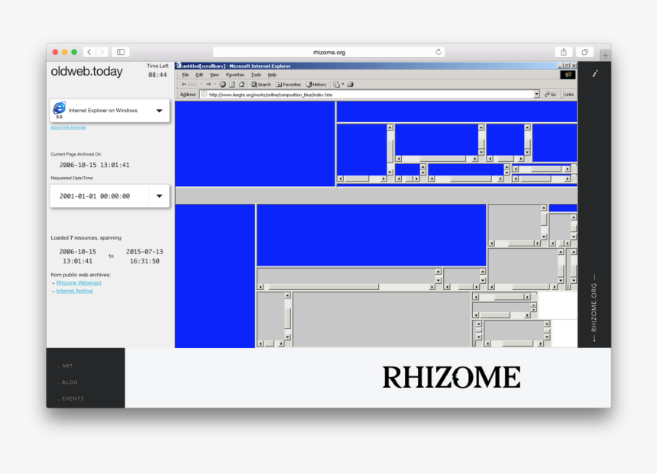Open the Requested Date/Time dropdown
The height and width of the screenshot is (474, 657).
coord(159,196)
